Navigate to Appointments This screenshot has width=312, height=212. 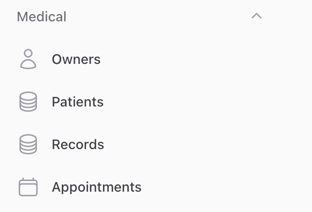tap(96, 187)
